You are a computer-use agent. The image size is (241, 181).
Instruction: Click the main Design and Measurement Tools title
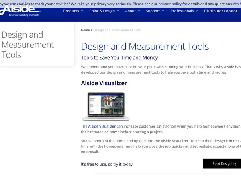coord(145,47)
